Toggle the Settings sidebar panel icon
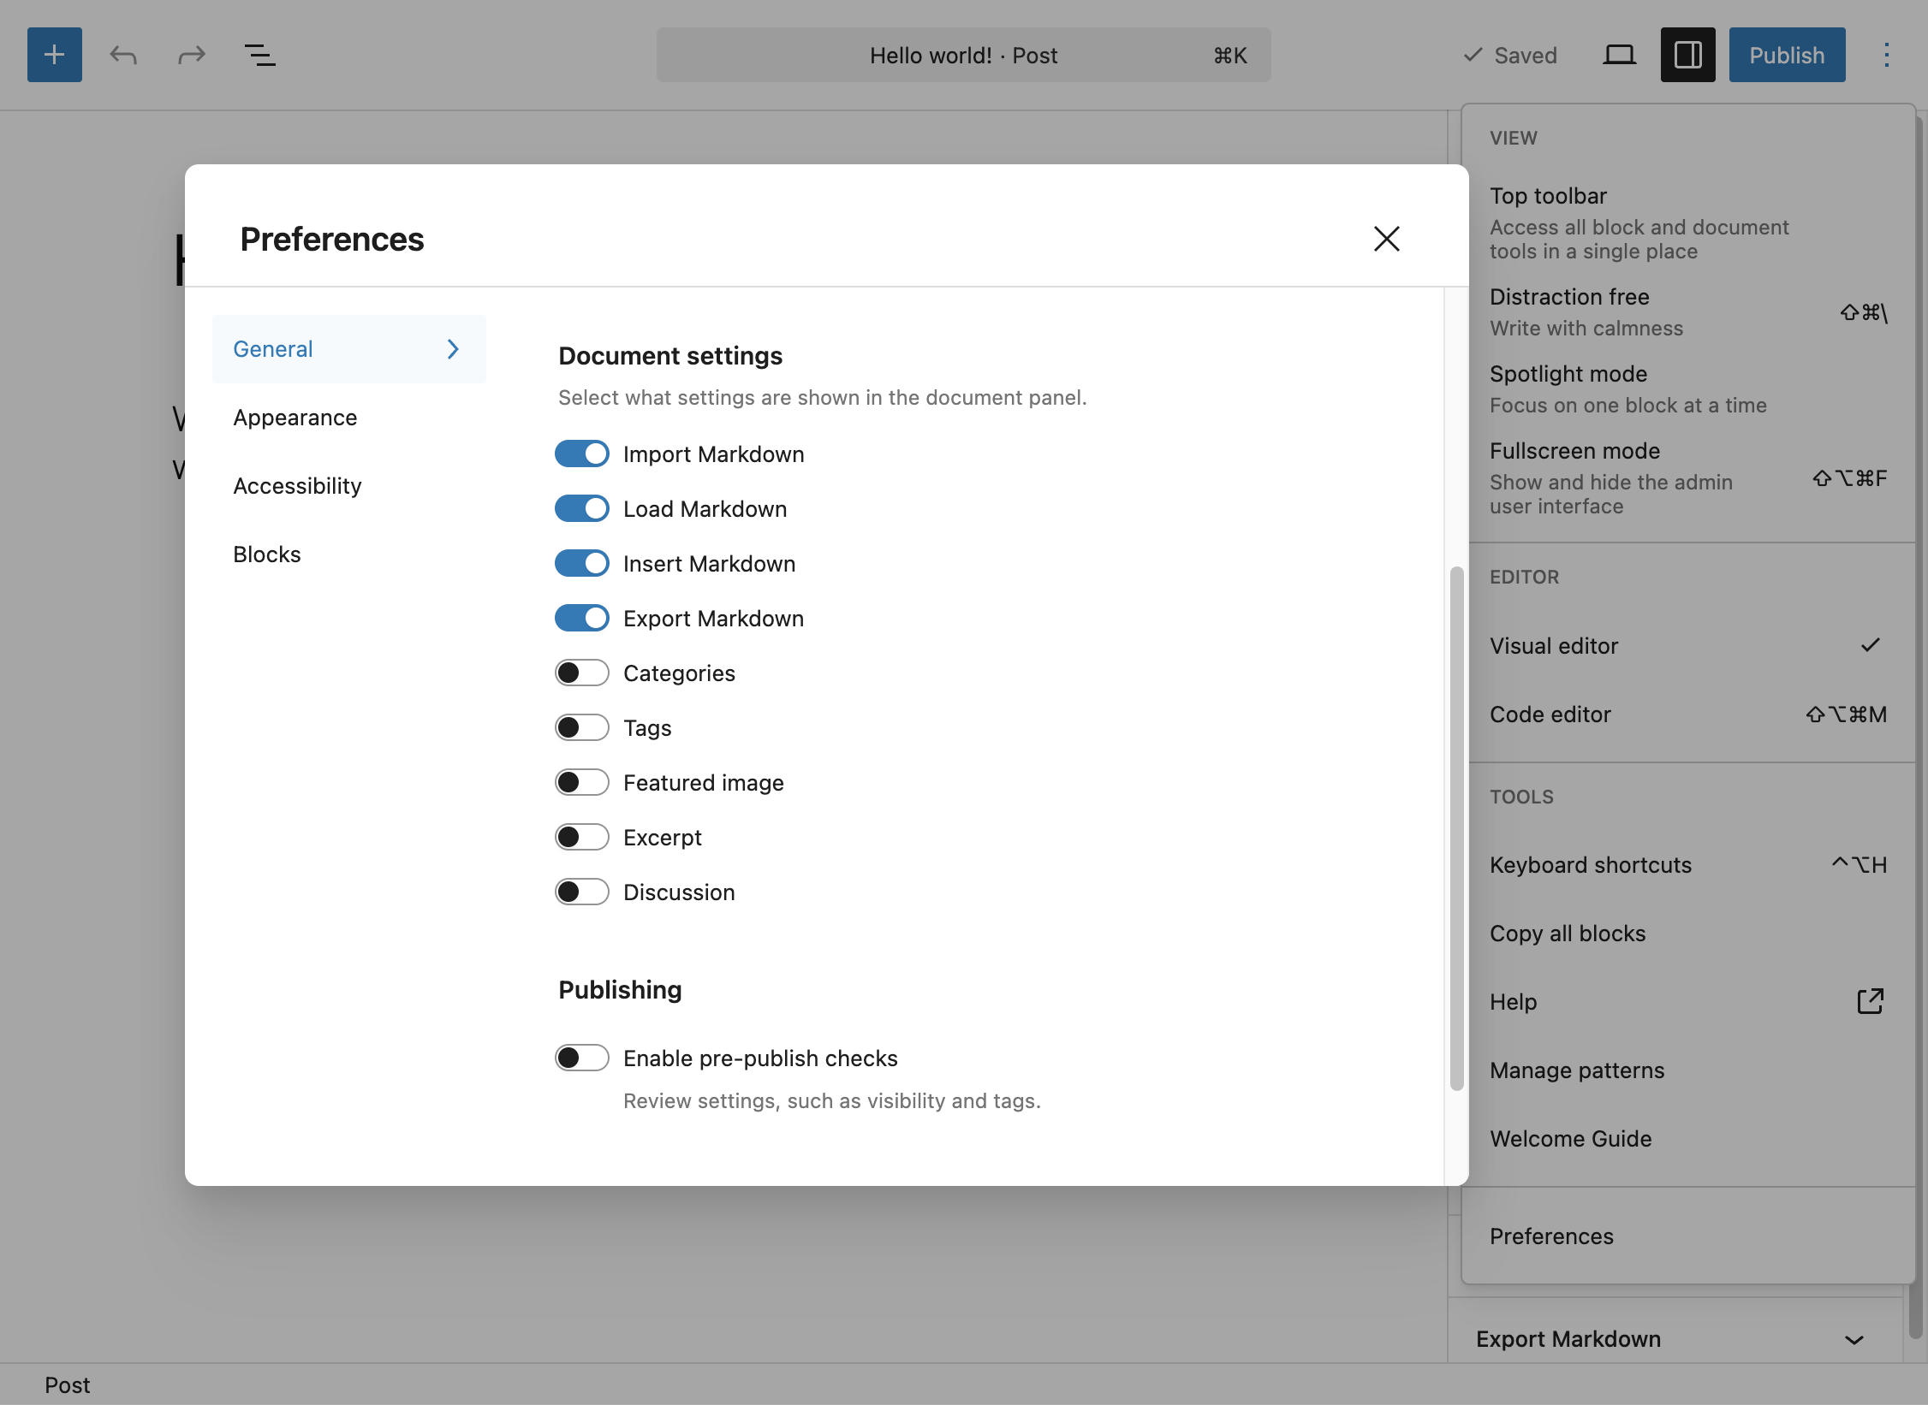Screen dimensions: 1928x1405 (x=1687, y=54)
